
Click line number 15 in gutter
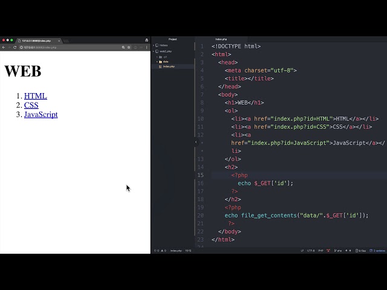[x=200, y=175]
